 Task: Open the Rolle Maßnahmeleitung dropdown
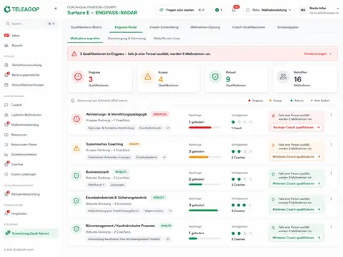click(x=269, y=10)
